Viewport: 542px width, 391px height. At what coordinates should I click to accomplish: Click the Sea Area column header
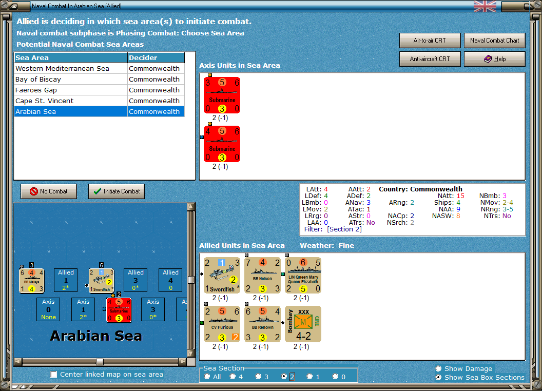[x=71, y=58]
